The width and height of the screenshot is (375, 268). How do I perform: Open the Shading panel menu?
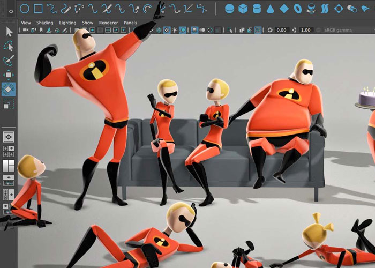tap(44, 23)
